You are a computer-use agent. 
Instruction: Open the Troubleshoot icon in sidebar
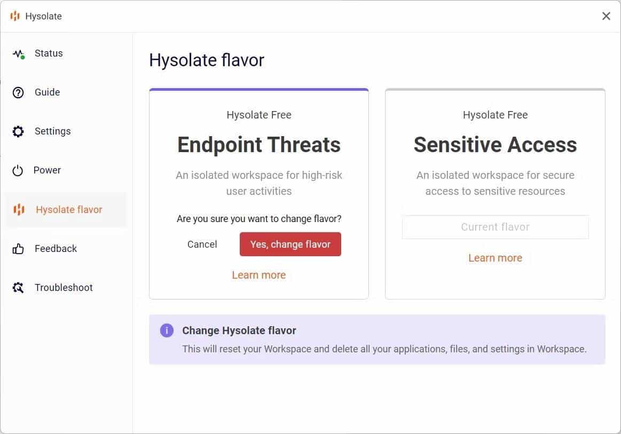[18, 287]
